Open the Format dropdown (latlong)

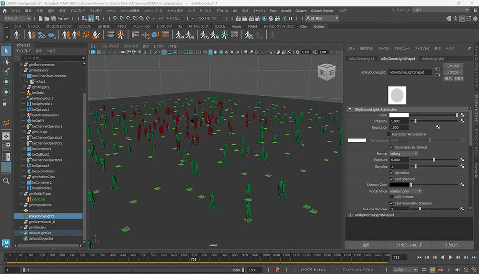pos(403,154)
